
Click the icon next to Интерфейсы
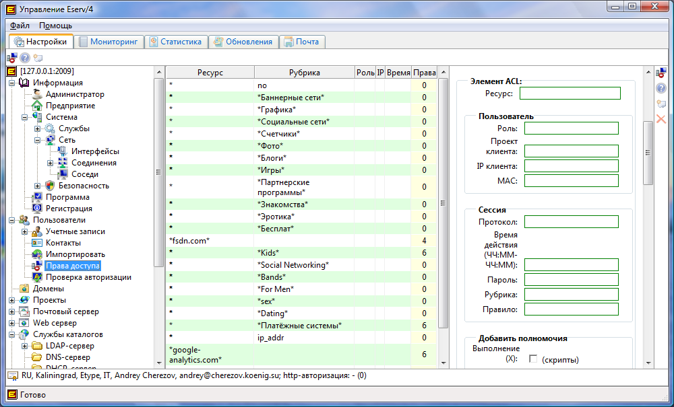click(x=63, y=151)
